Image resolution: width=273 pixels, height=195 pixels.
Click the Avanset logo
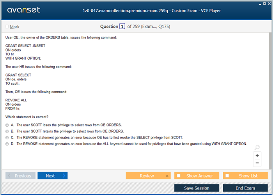[x=23, y=10]
